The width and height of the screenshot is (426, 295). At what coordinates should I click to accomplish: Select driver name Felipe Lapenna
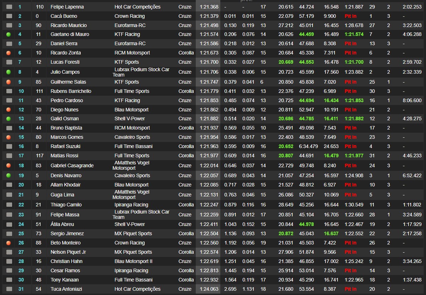coord(67,7)
